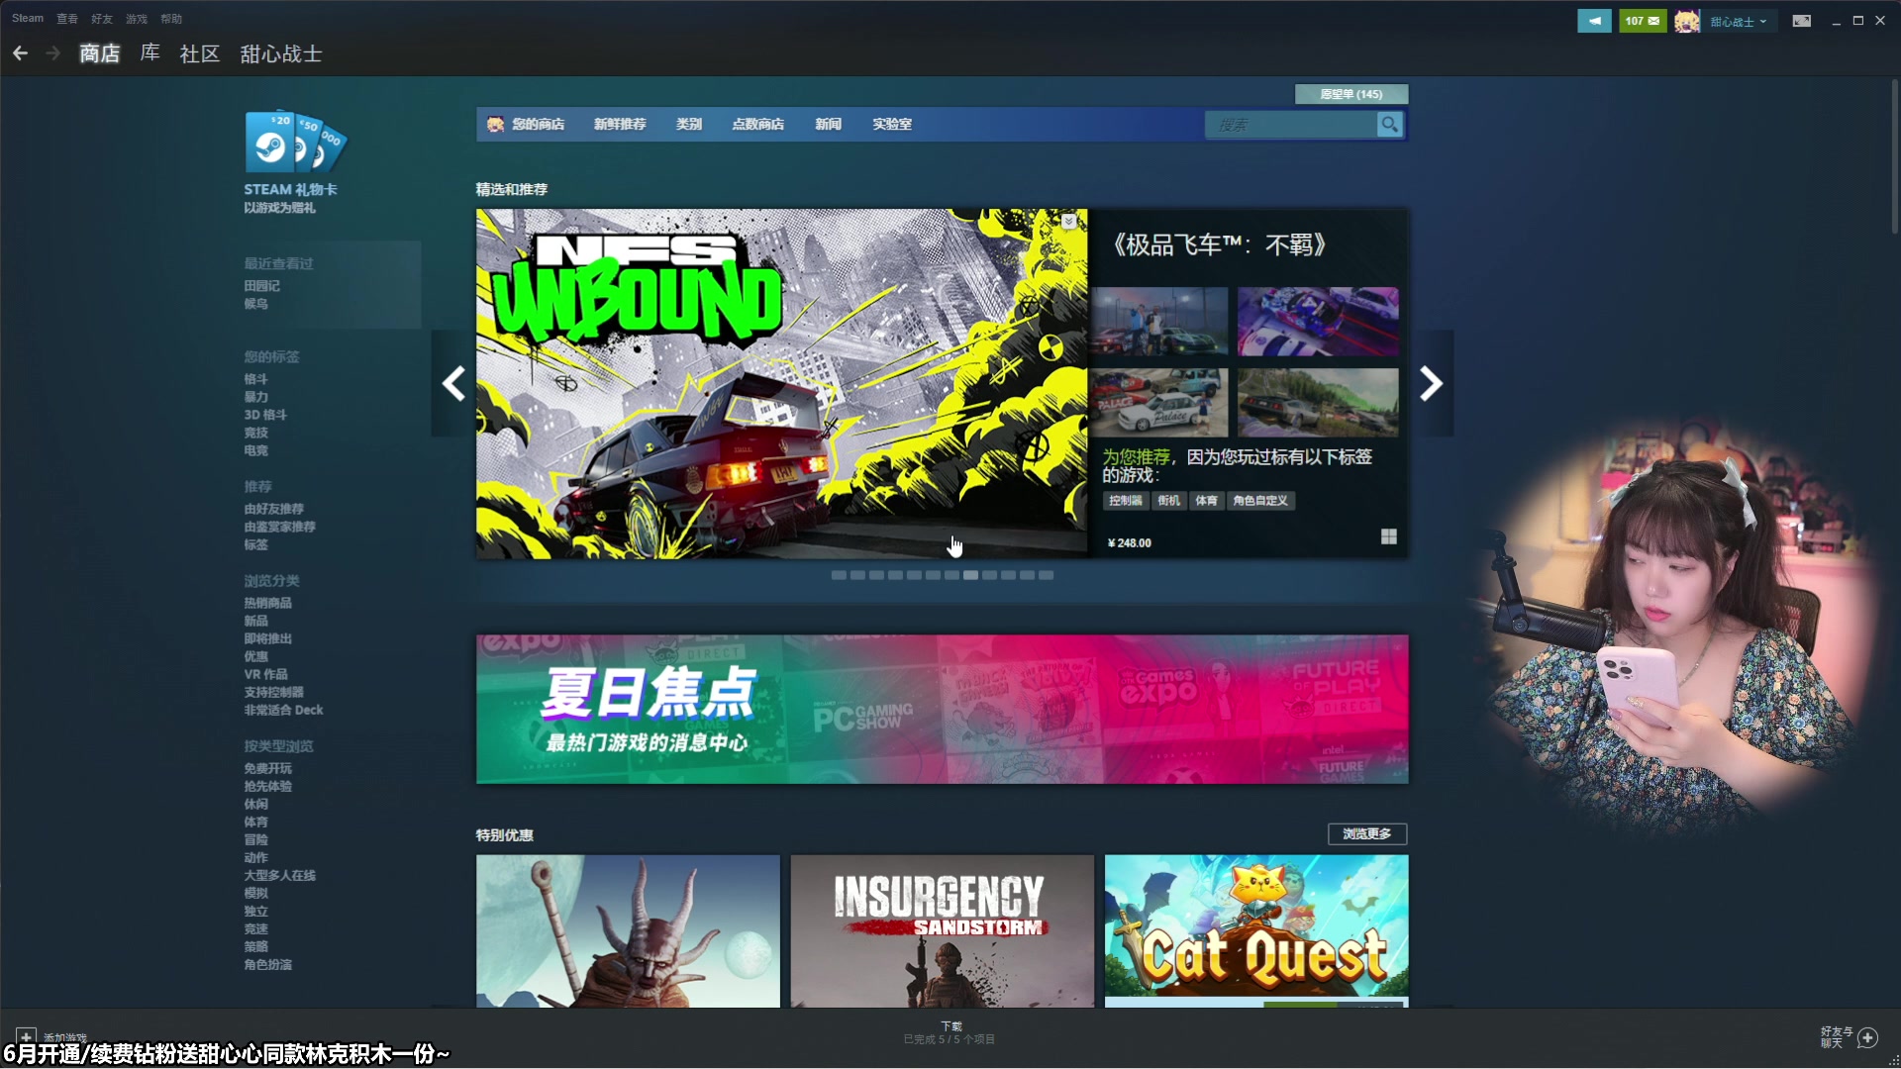This screenshot has width=1901, height=1069.
Task: Open the NFS Unbound main capsule image
Action: click(782, 384)
